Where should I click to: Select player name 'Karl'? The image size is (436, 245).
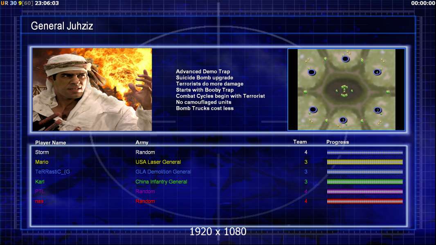pos(40,181)
